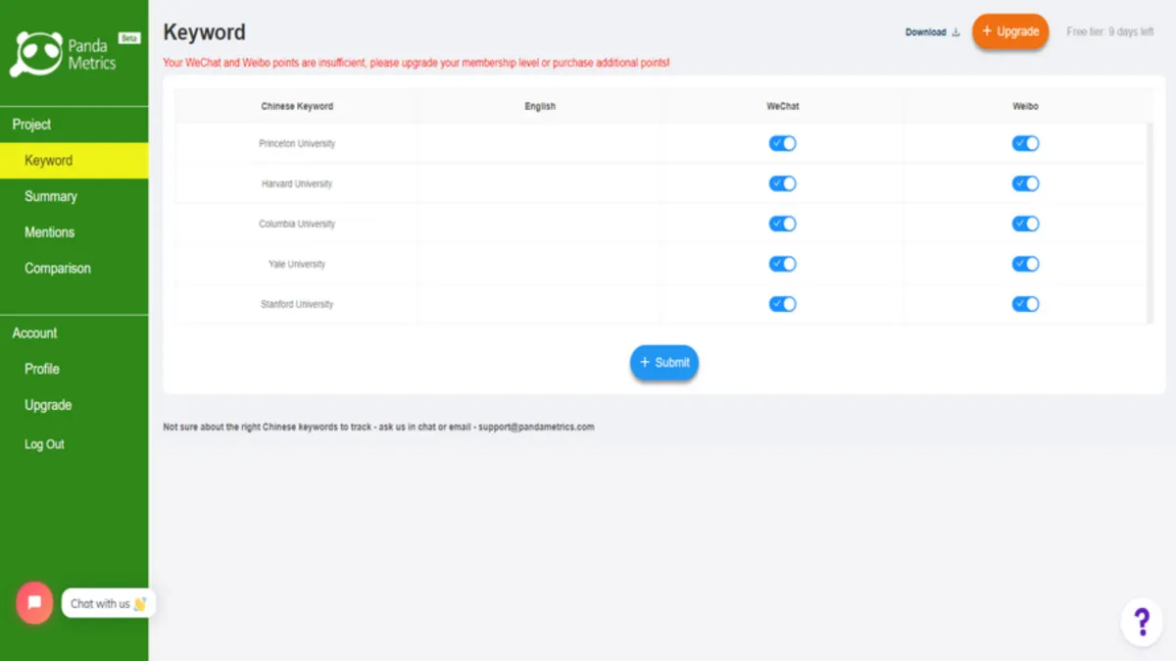Switch WeChat toggle for Yale University
The height and width of the screenshot is (661, 1176).
[782, 264]
